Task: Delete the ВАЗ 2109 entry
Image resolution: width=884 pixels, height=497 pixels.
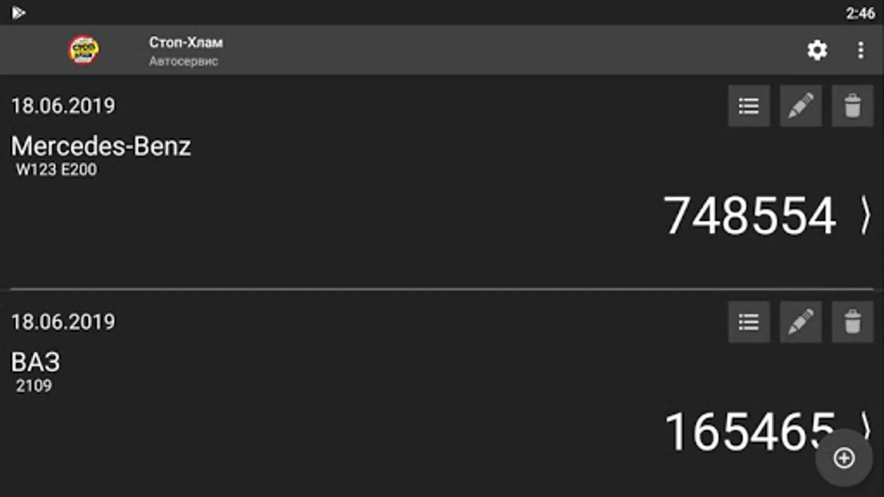Action: click(853, 322)
